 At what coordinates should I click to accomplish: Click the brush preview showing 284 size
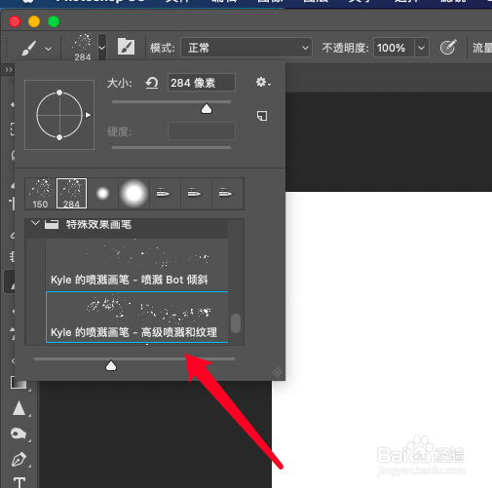coord(83,48)
